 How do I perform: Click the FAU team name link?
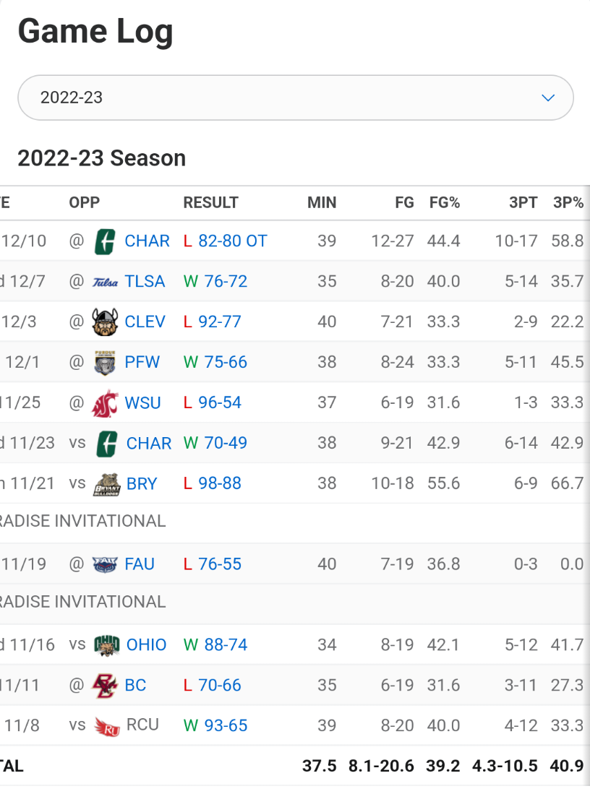140,564
